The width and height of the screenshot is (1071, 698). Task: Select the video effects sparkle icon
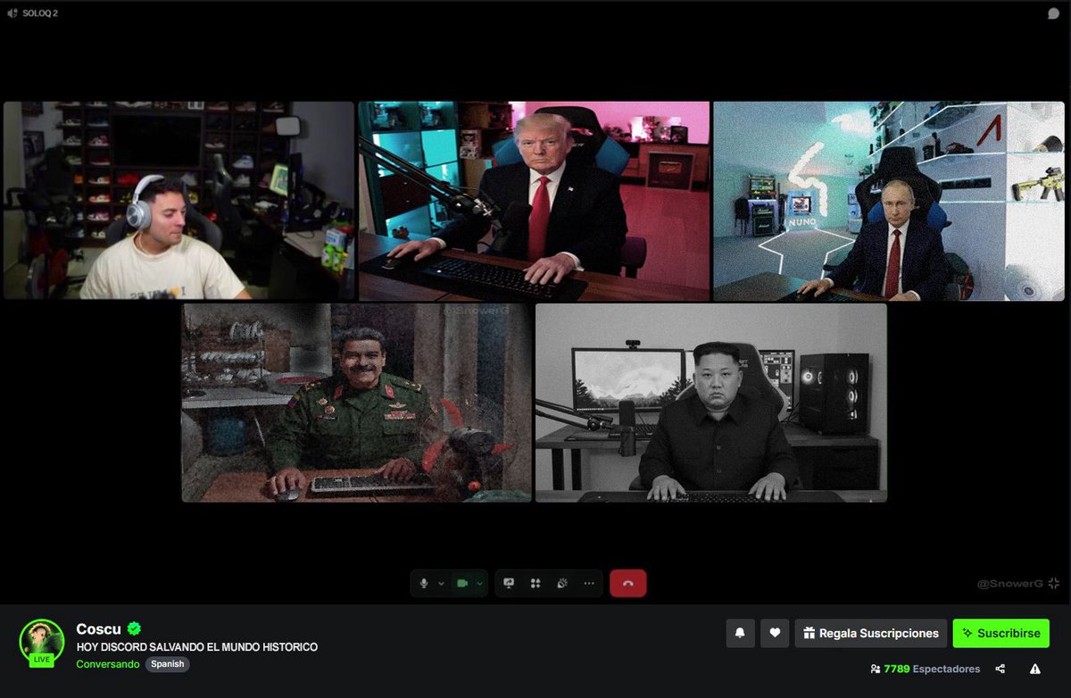(x=562, y=584)
